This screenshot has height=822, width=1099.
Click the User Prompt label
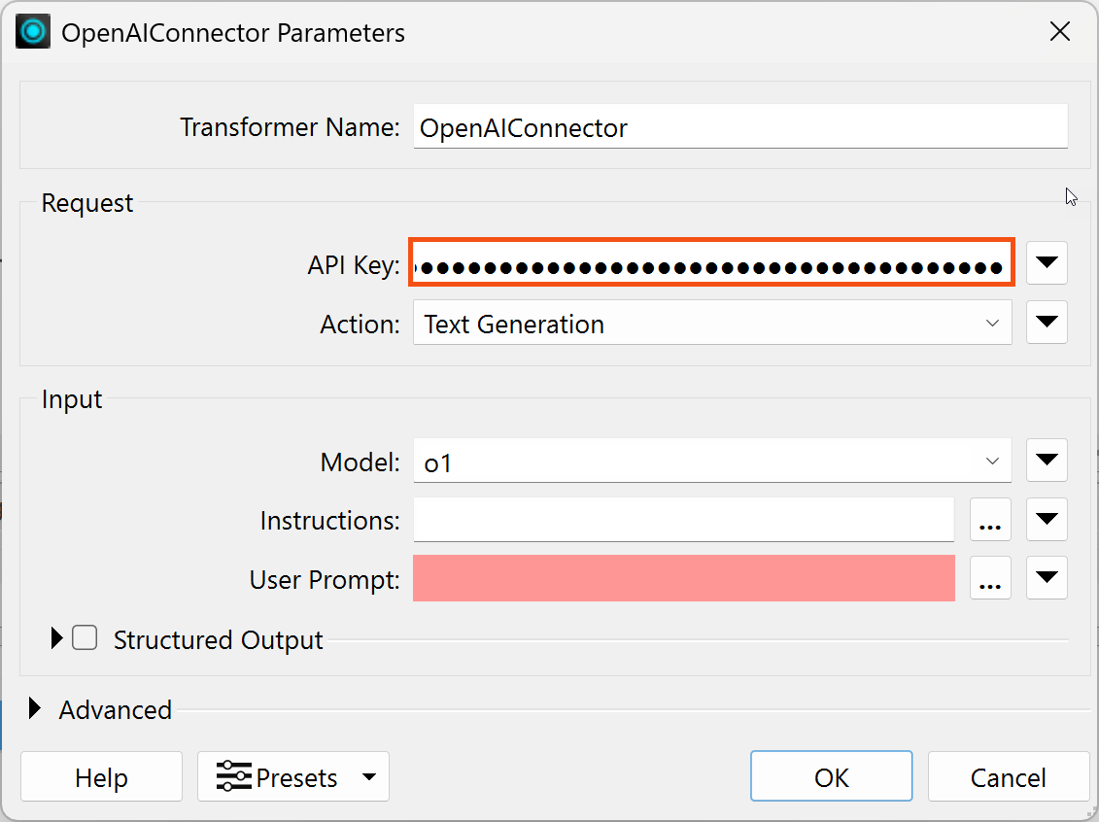point(325,580)
